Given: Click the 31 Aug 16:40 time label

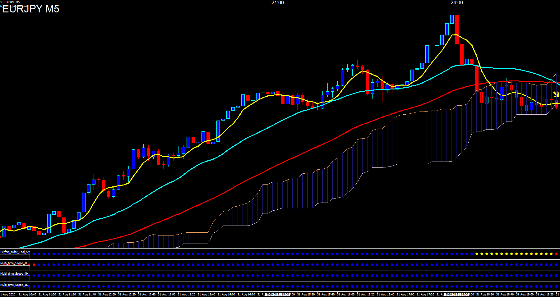Looking at the screenshot, I should (386, 295).
